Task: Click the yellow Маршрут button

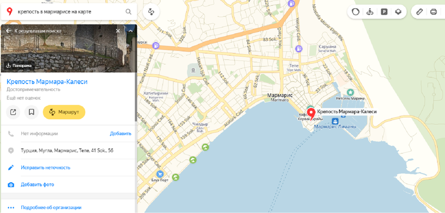Action: pyautogui.click(x=64, y=112)
